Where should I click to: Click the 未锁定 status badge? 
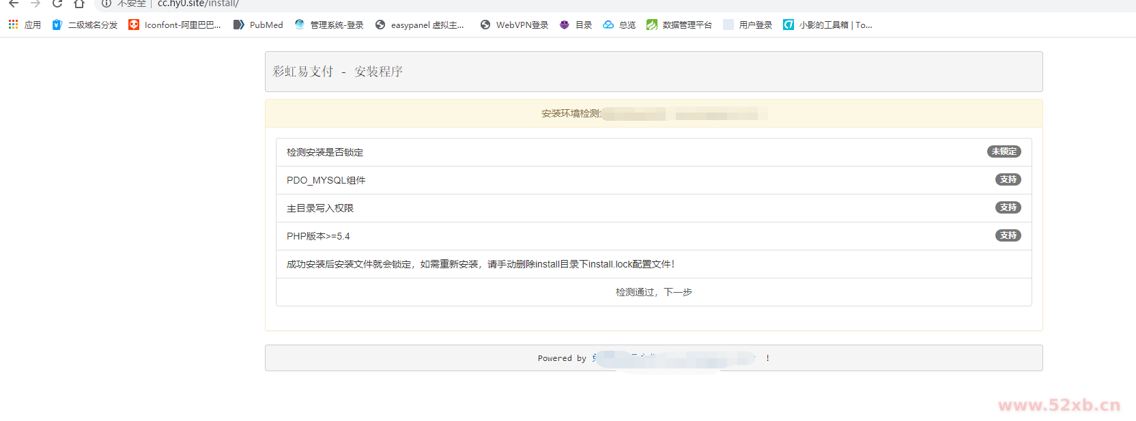coord(1004,151)
